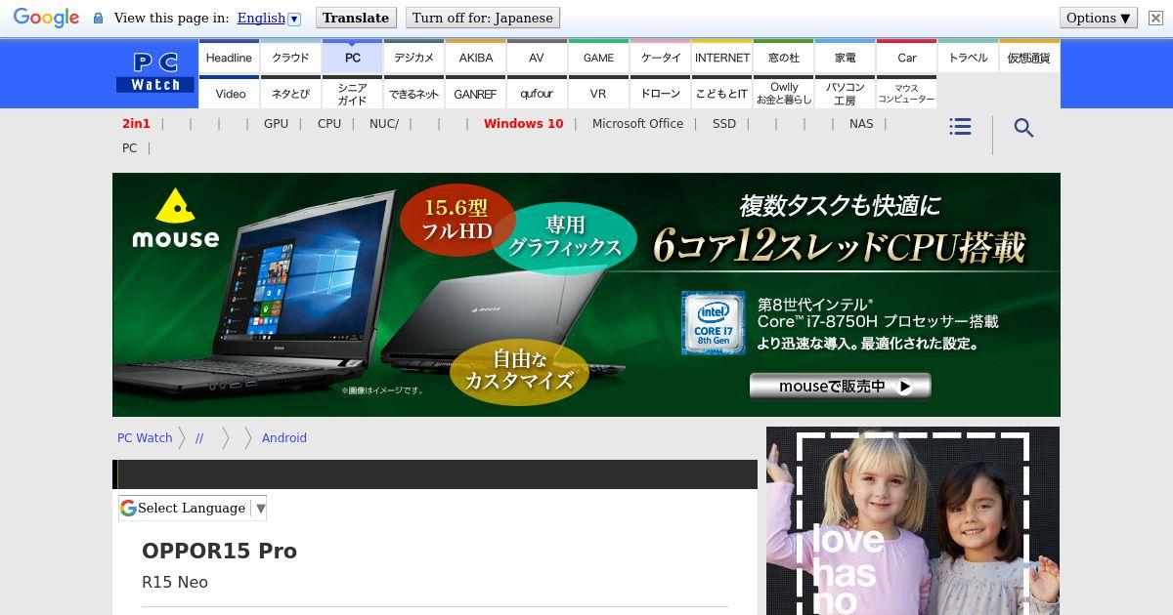This screenshot has height=615, width=1173.
Task: Click the mouse laptop banner ad
Action: pos(586,295)
